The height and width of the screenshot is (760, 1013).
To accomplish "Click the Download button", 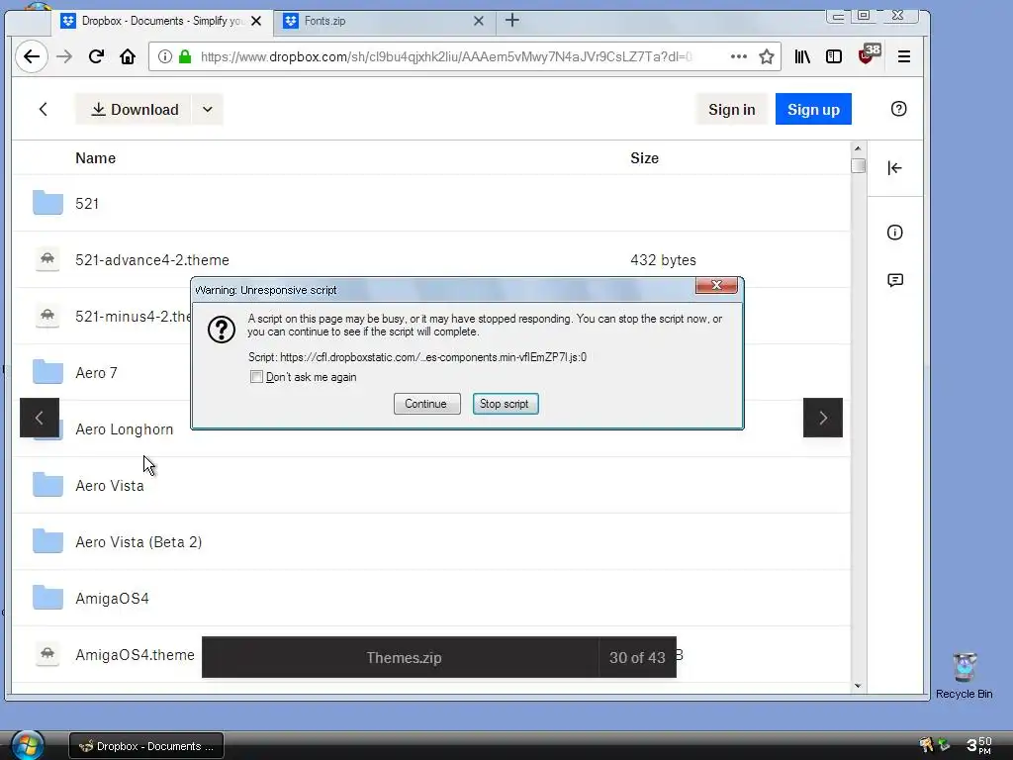I will pyautogui.click(x=134, y=109).
